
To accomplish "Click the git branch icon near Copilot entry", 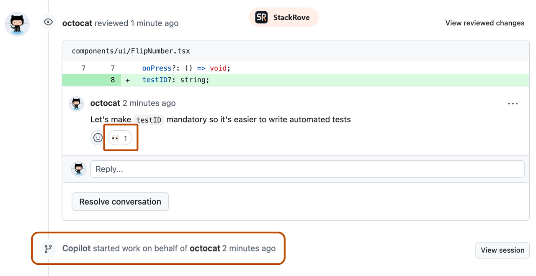I will point(48,248).
